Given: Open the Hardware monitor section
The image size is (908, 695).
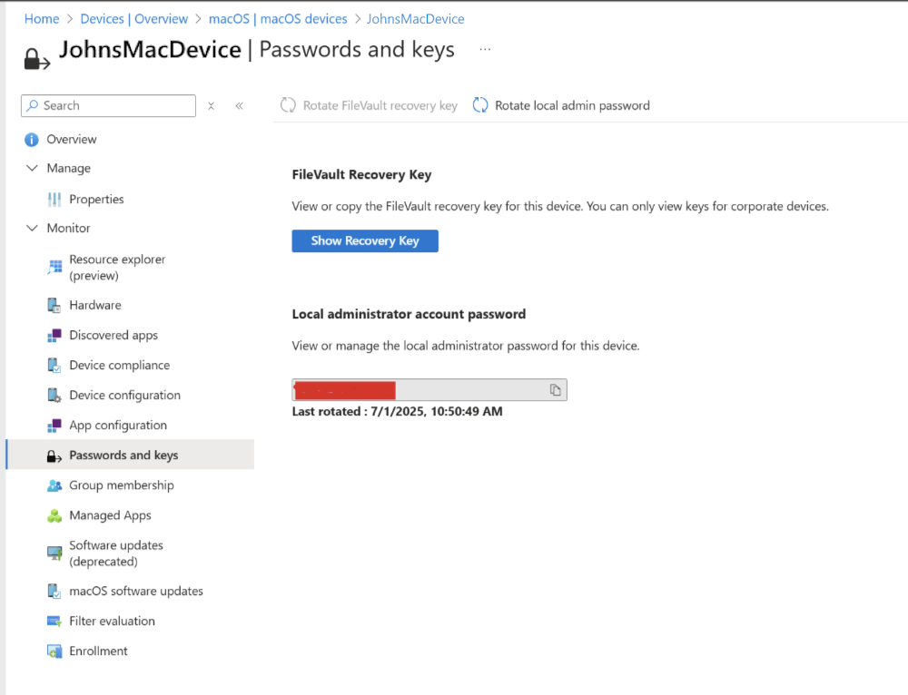Looking at the screenshot, I should (x=94, y=305).
